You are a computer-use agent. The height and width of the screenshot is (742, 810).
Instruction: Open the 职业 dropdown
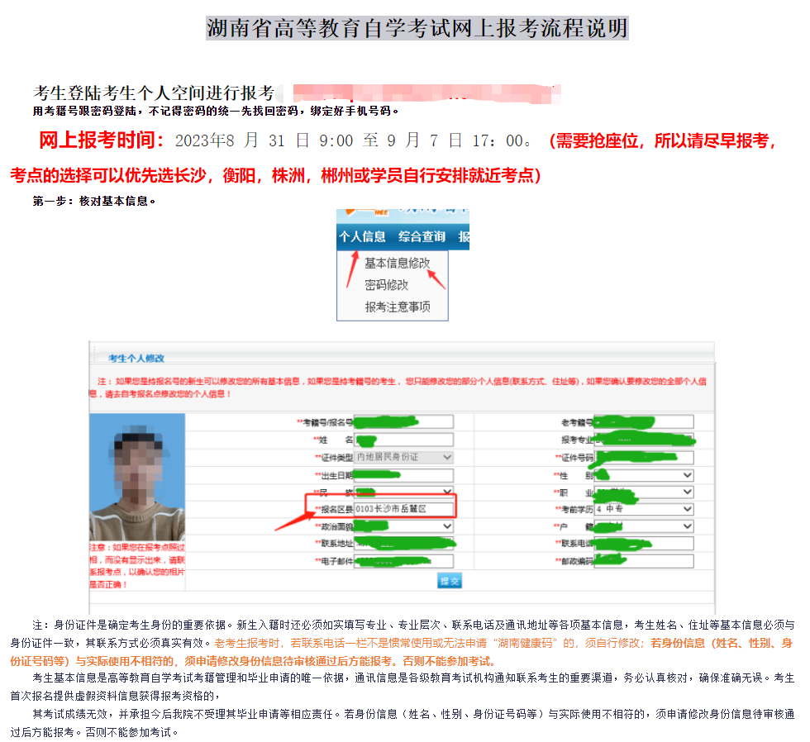click(x=644, y=492)
